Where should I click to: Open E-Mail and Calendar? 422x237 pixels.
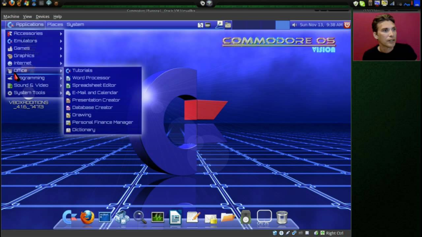click(103, 93)
